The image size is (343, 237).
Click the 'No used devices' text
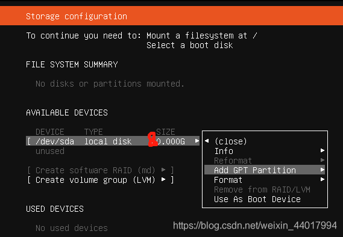coord(72,228)
